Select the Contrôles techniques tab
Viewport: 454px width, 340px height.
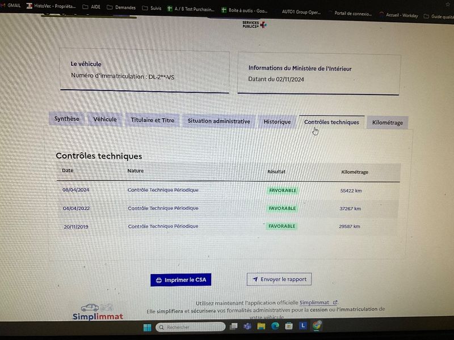tap(331, 122)
